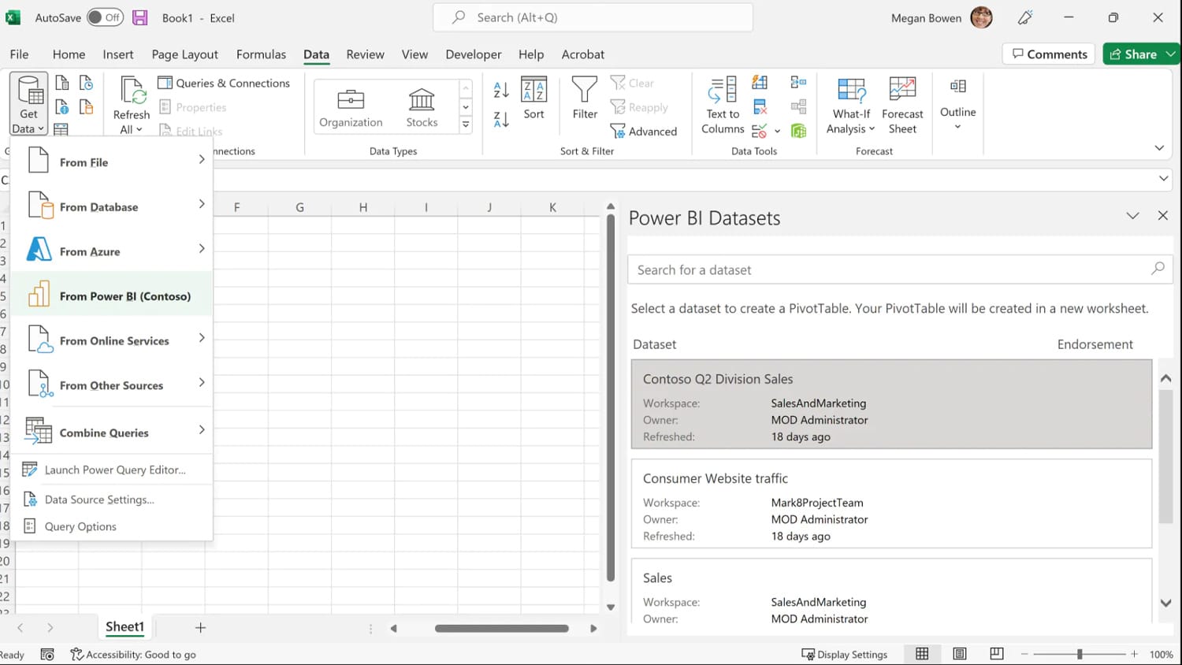Switch to the Page Layout tab
The width and height of the screenshot is (1182, 665).
click(184, 54)
